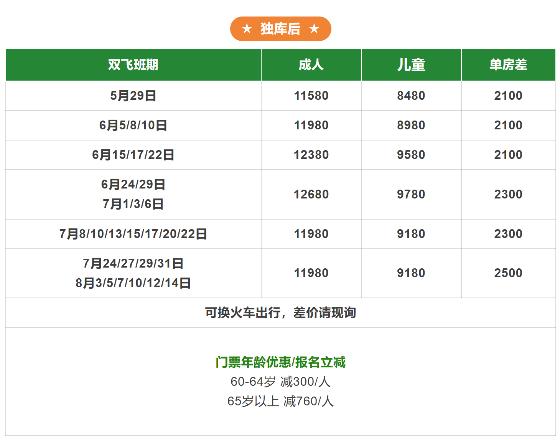This screenshot has width=560, height=443.
Task: Select adult price 12680
Action: [311, 194]
